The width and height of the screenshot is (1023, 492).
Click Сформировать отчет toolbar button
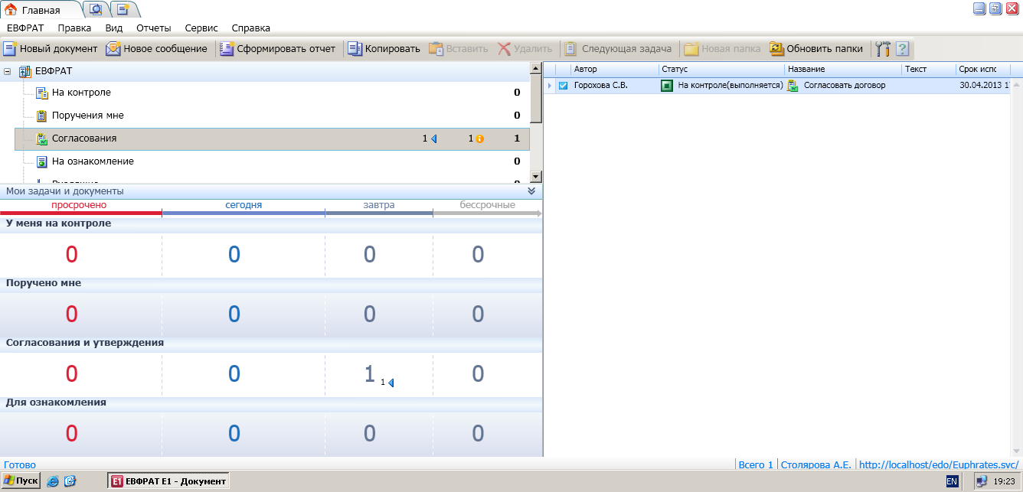[x=278, y=49]
